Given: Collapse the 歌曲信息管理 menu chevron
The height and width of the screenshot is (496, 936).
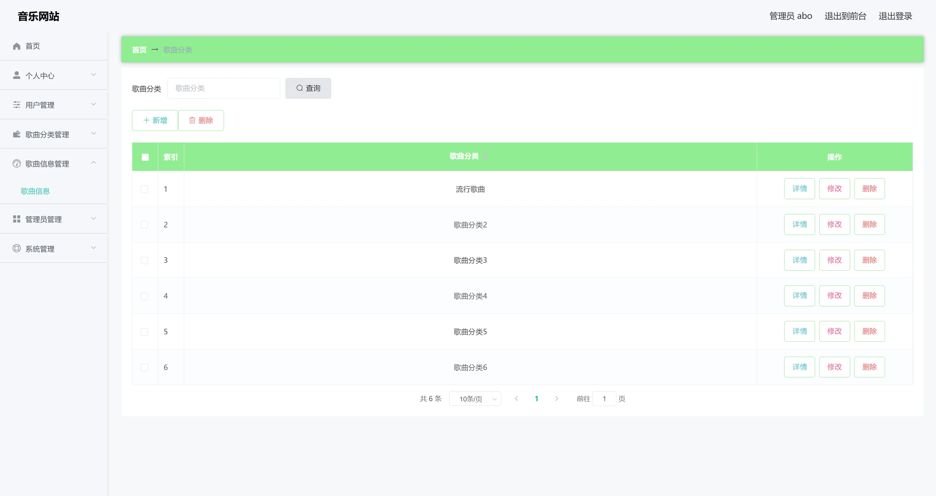Looking at the screenshot, I should pyautogui.click(x=93, y=163).
